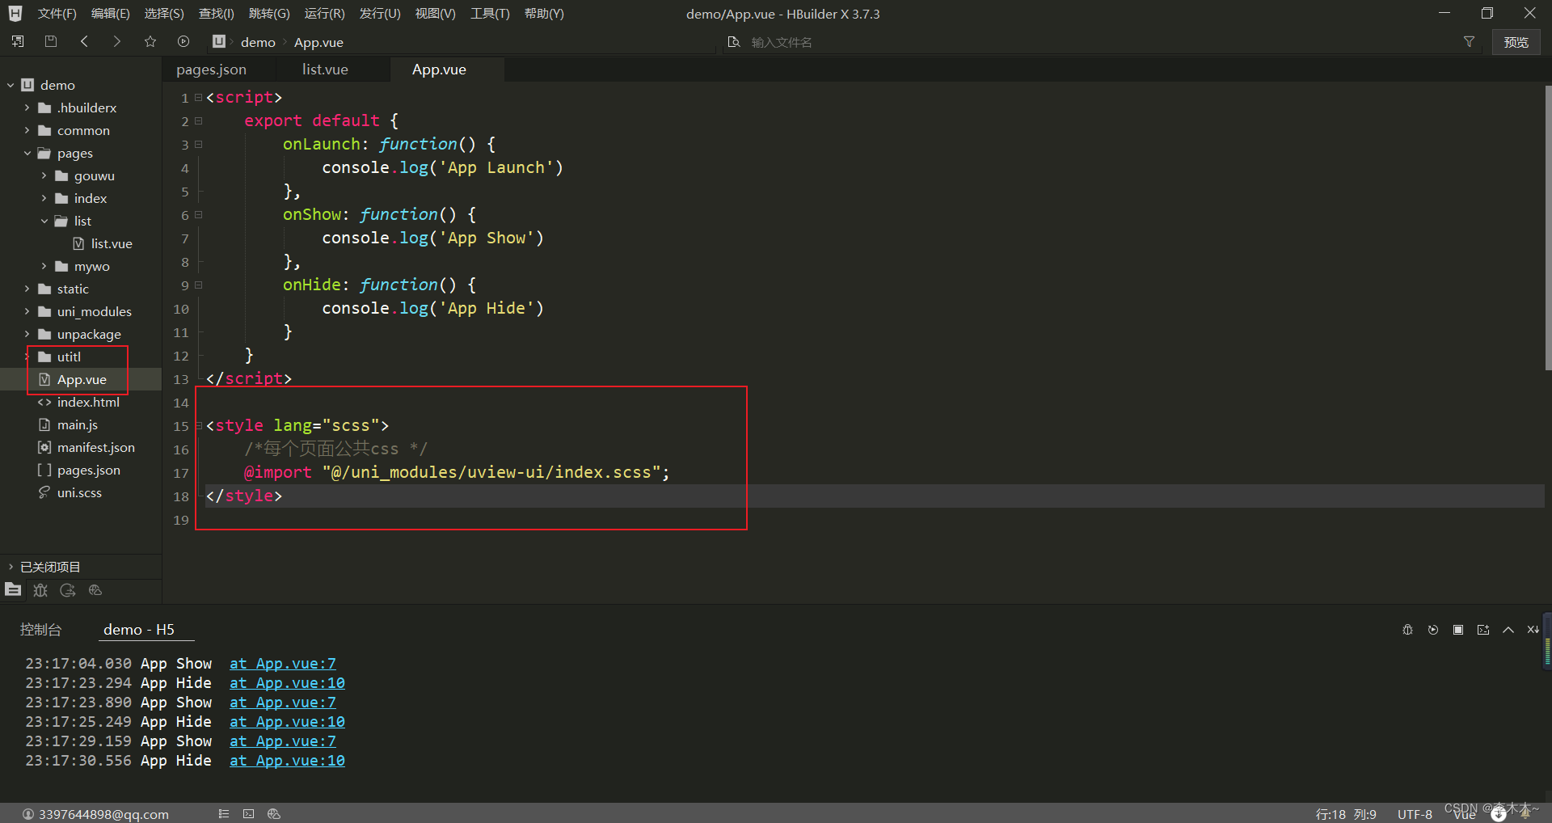1552x823 pixels.
Task: Expand the common folder
Action: (x=27, y=130)
